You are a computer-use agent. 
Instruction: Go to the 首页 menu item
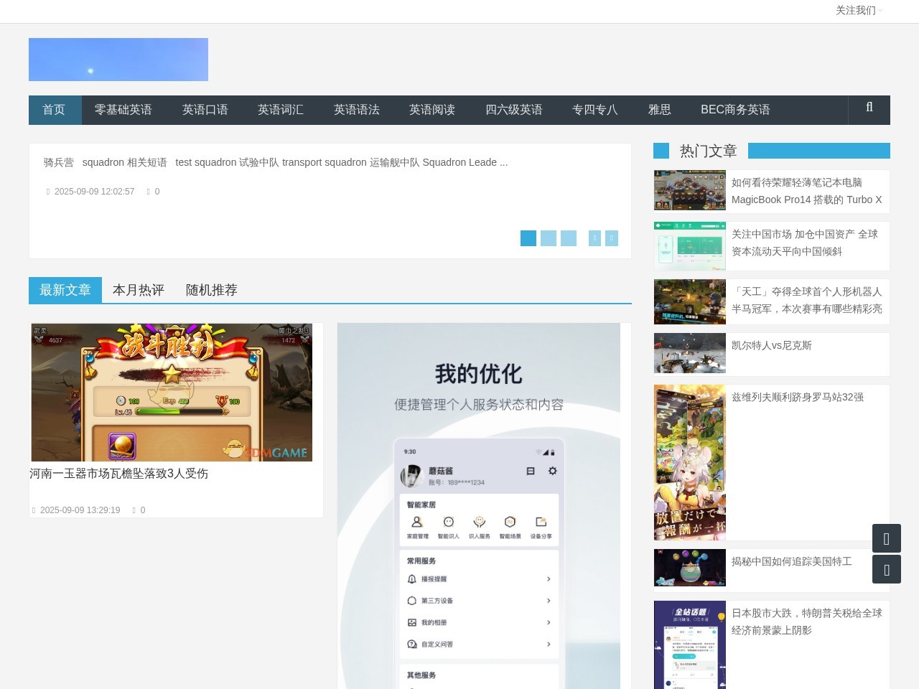(x=55, y=110)
